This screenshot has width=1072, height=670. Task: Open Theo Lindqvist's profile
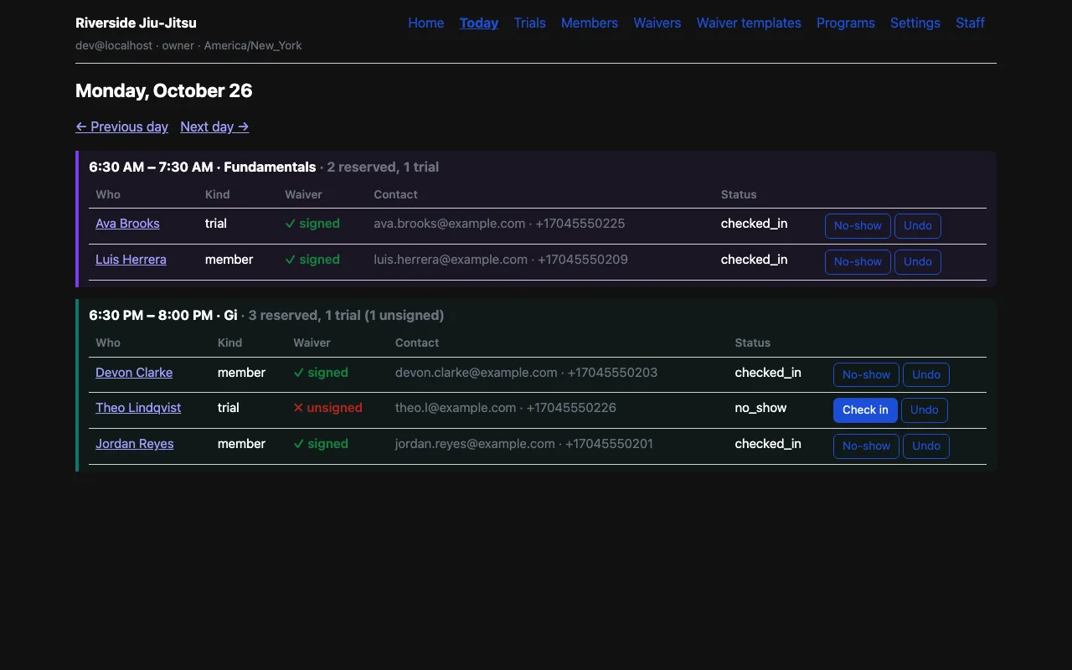coord(138,408)
